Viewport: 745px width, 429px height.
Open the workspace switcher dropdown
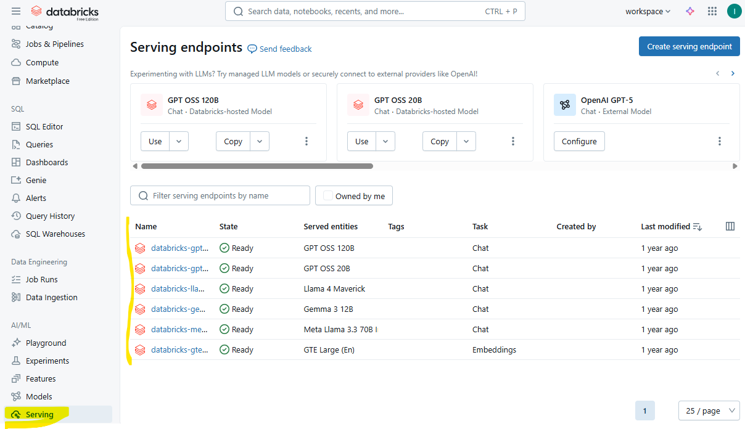pyautogui.click(x=648, y=11)
